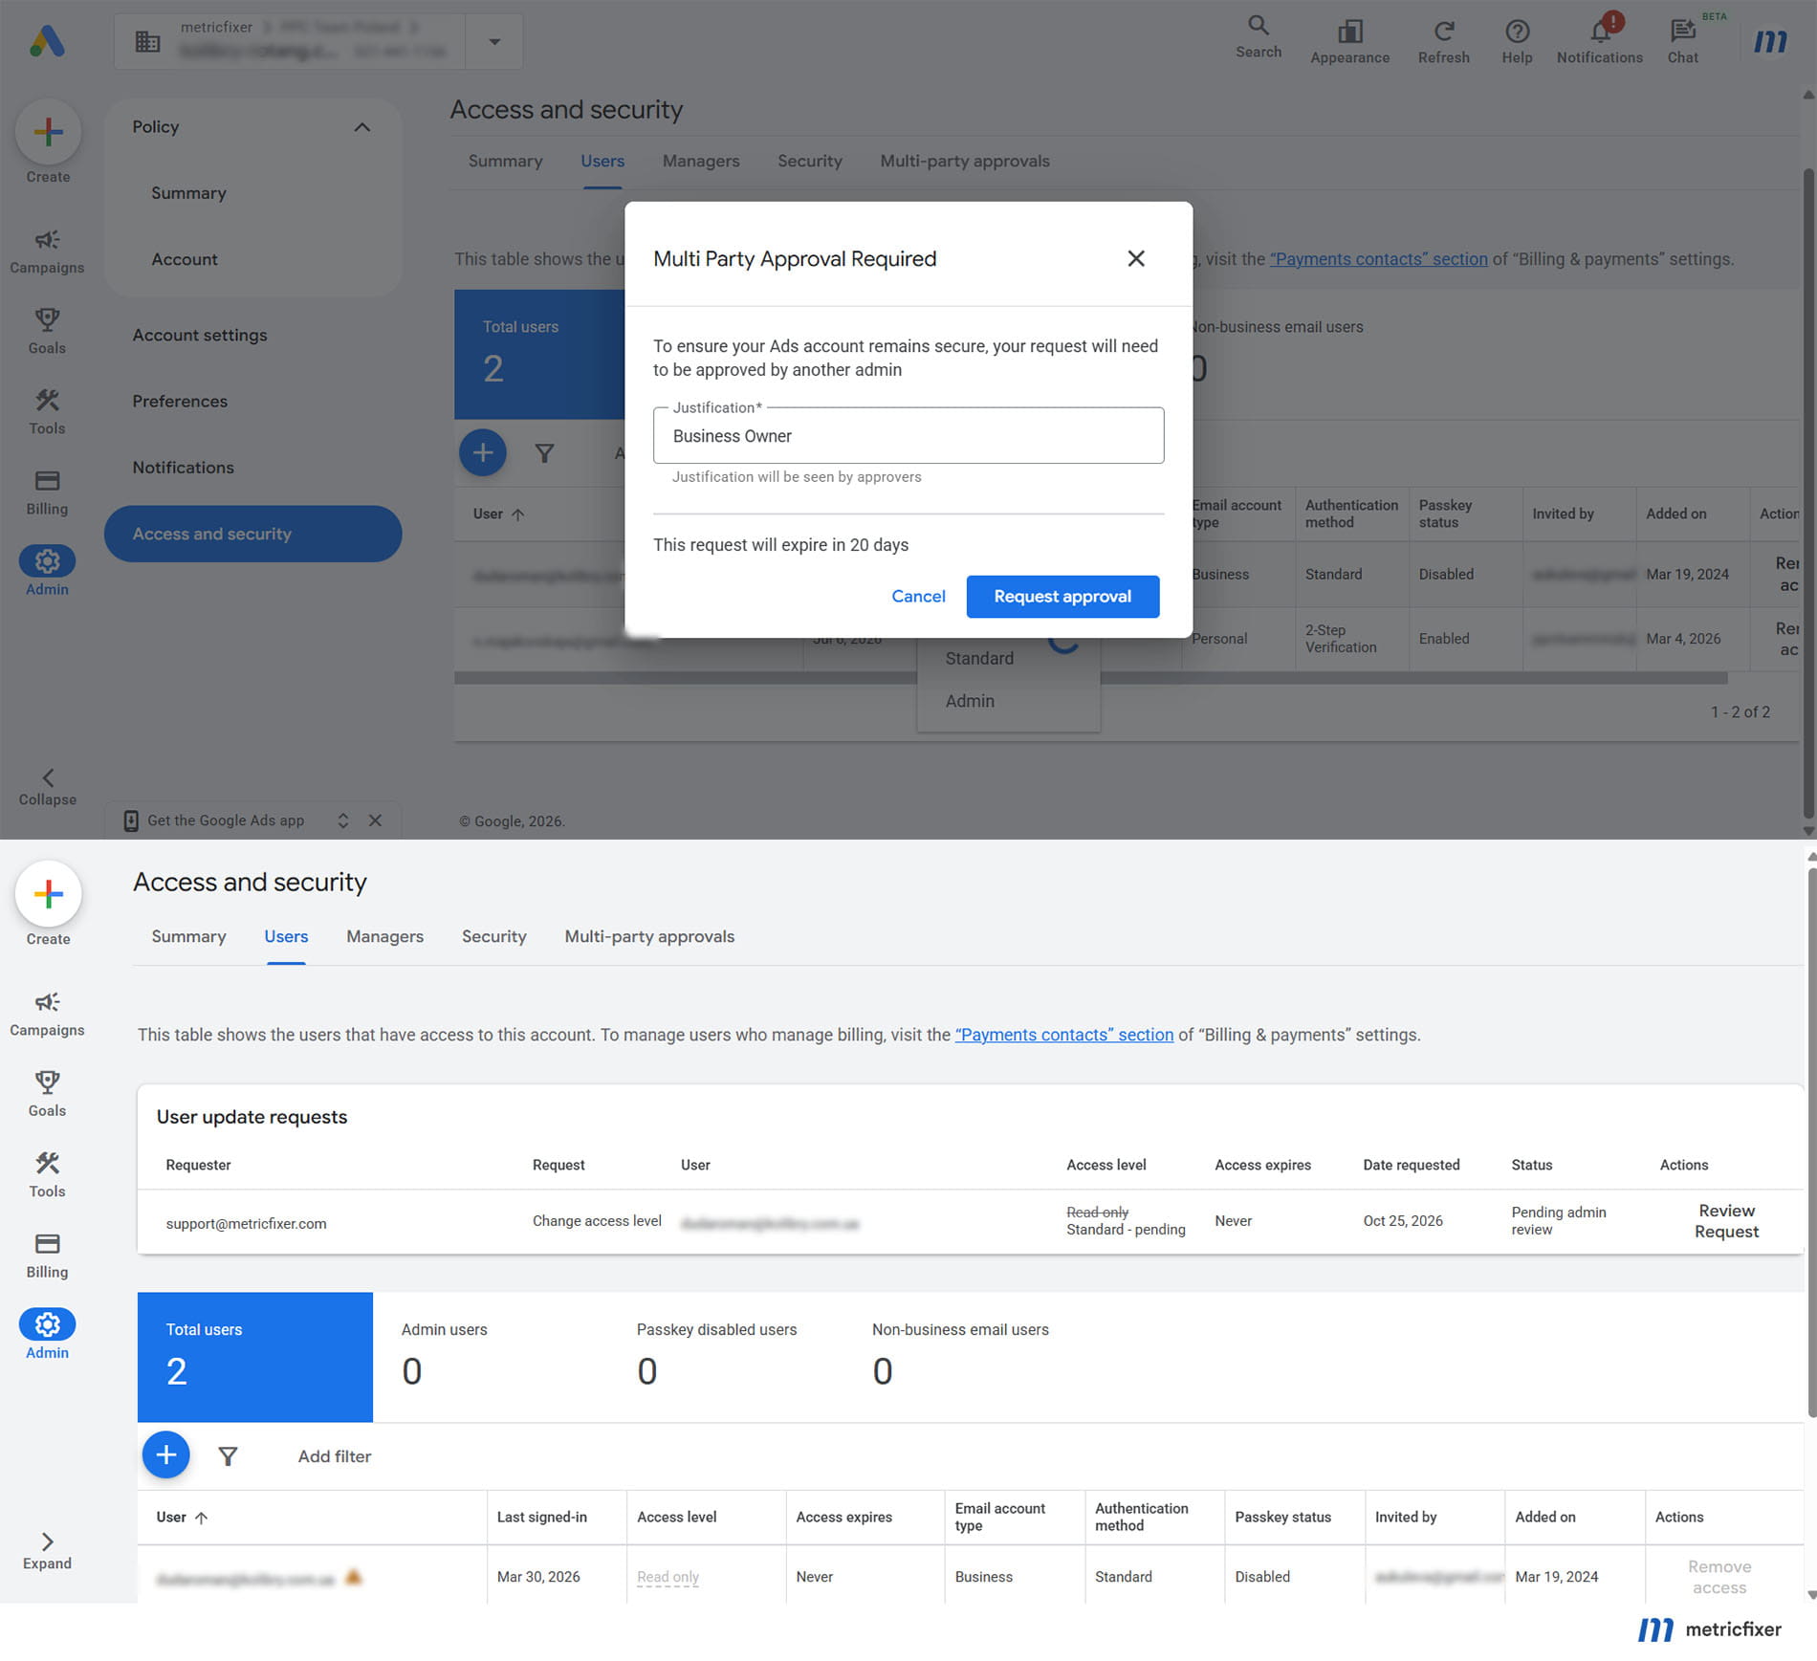Click Add filter text field

(x=334, y=1455)
